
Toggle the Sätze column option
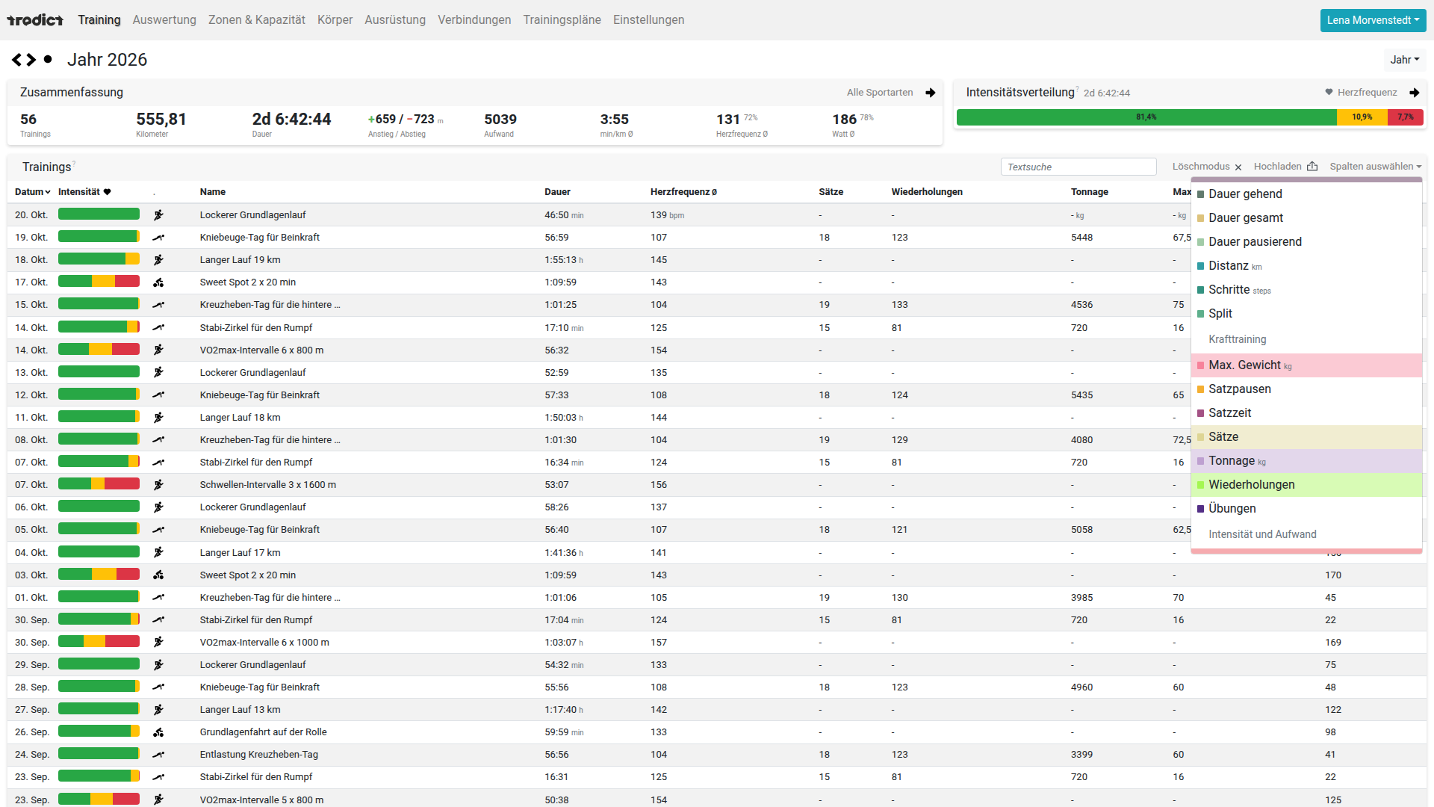tap(1306, 437)
